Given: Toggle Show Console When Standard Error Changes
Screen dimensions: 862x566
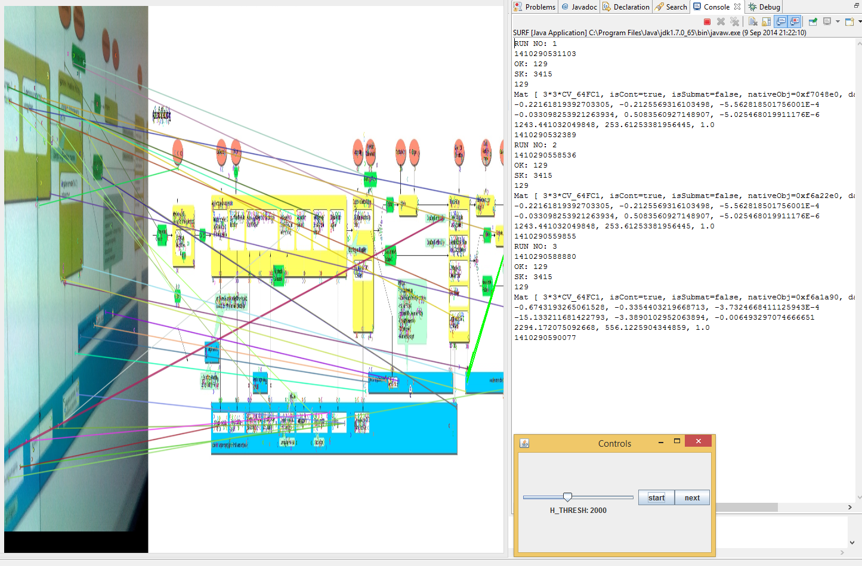Looking at the screenshot, I should [795, 21].
